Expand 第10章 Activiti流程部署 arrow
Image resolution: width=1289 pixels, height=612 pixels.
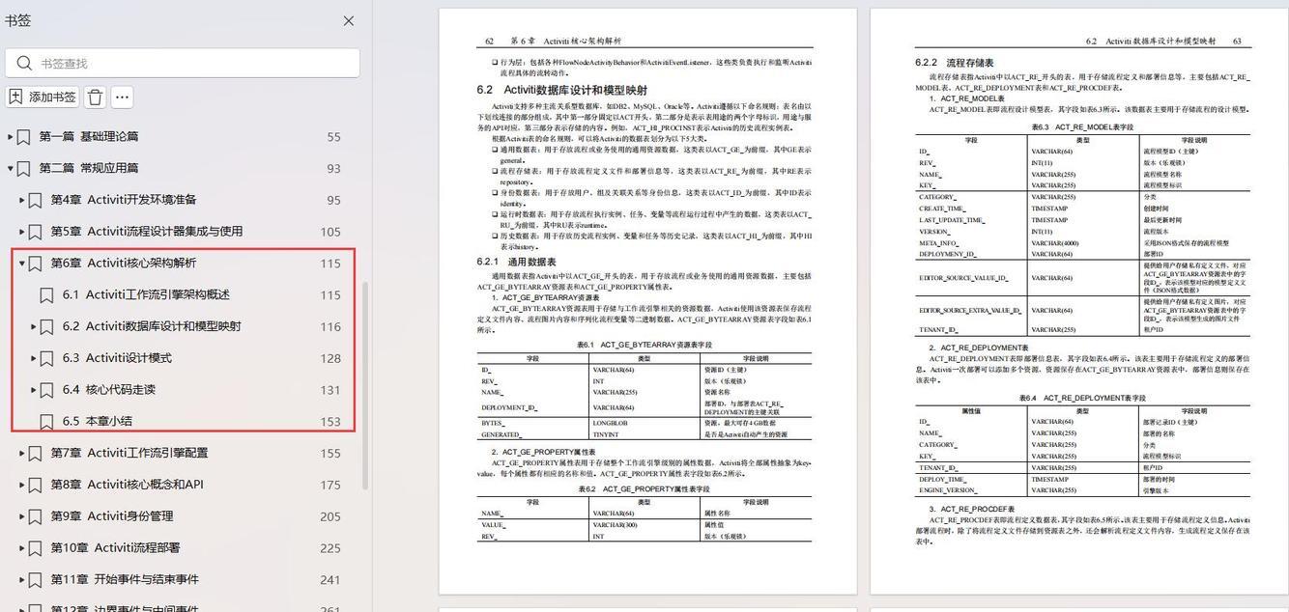tap(22, 548)
